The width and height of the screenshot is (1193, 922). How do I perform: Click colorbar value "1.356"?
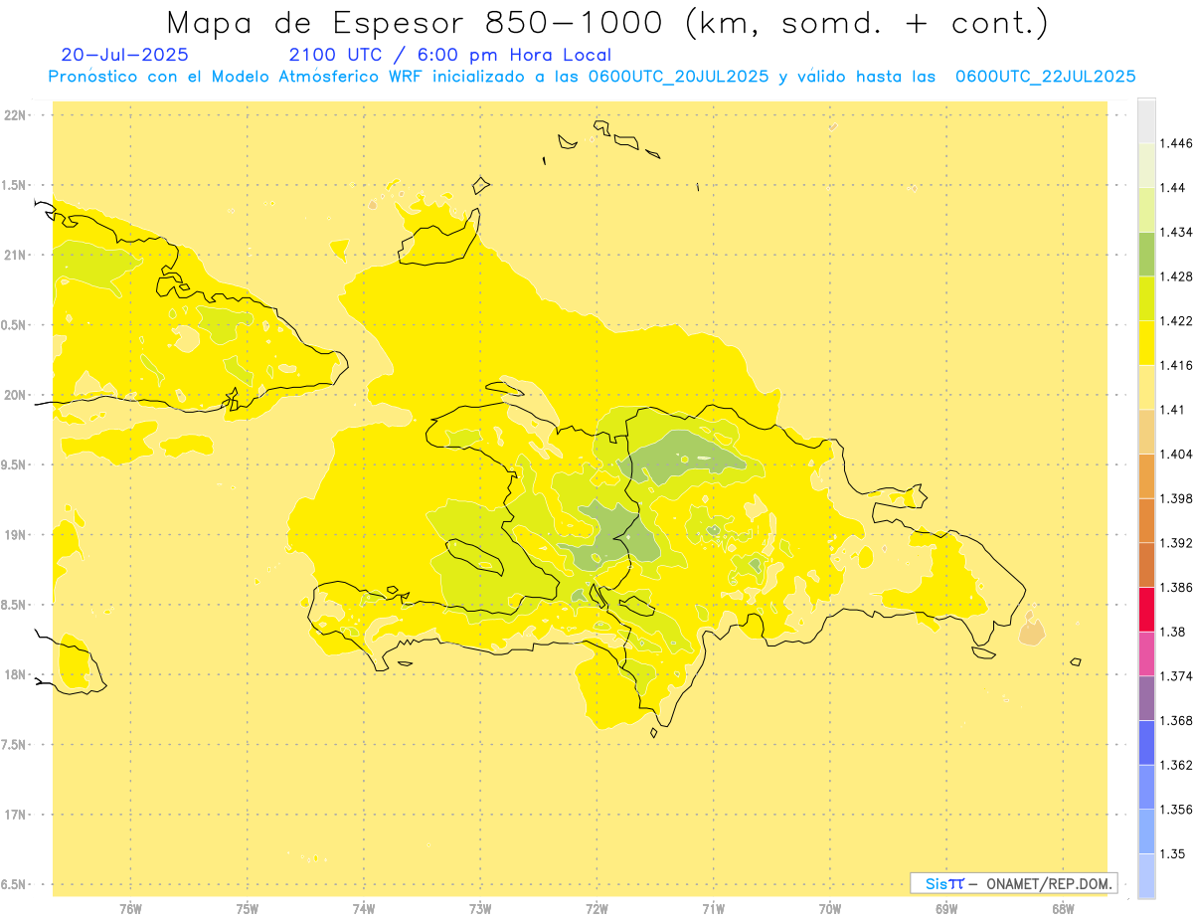(1176, 810)
